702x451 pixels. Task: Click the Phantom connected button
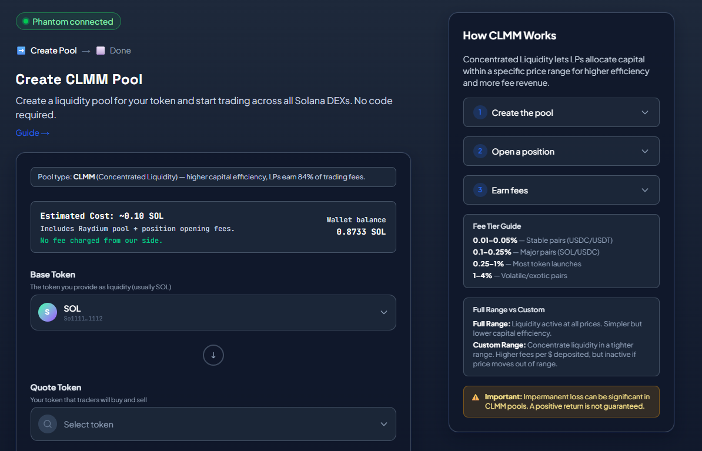coord(68,21)
